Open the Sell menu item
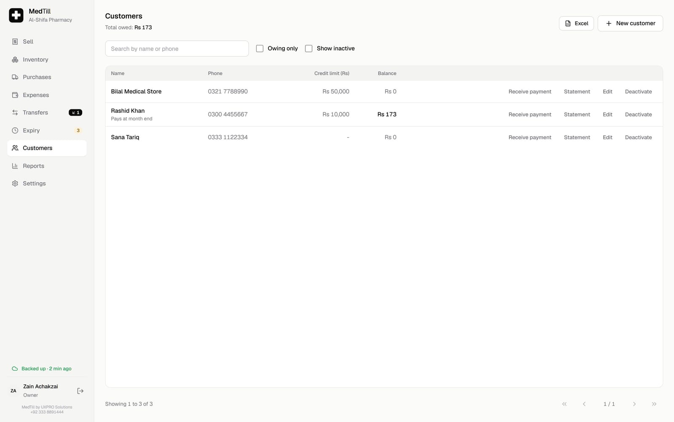This screenshot has width=674, height=422. [x=47, y=42]
